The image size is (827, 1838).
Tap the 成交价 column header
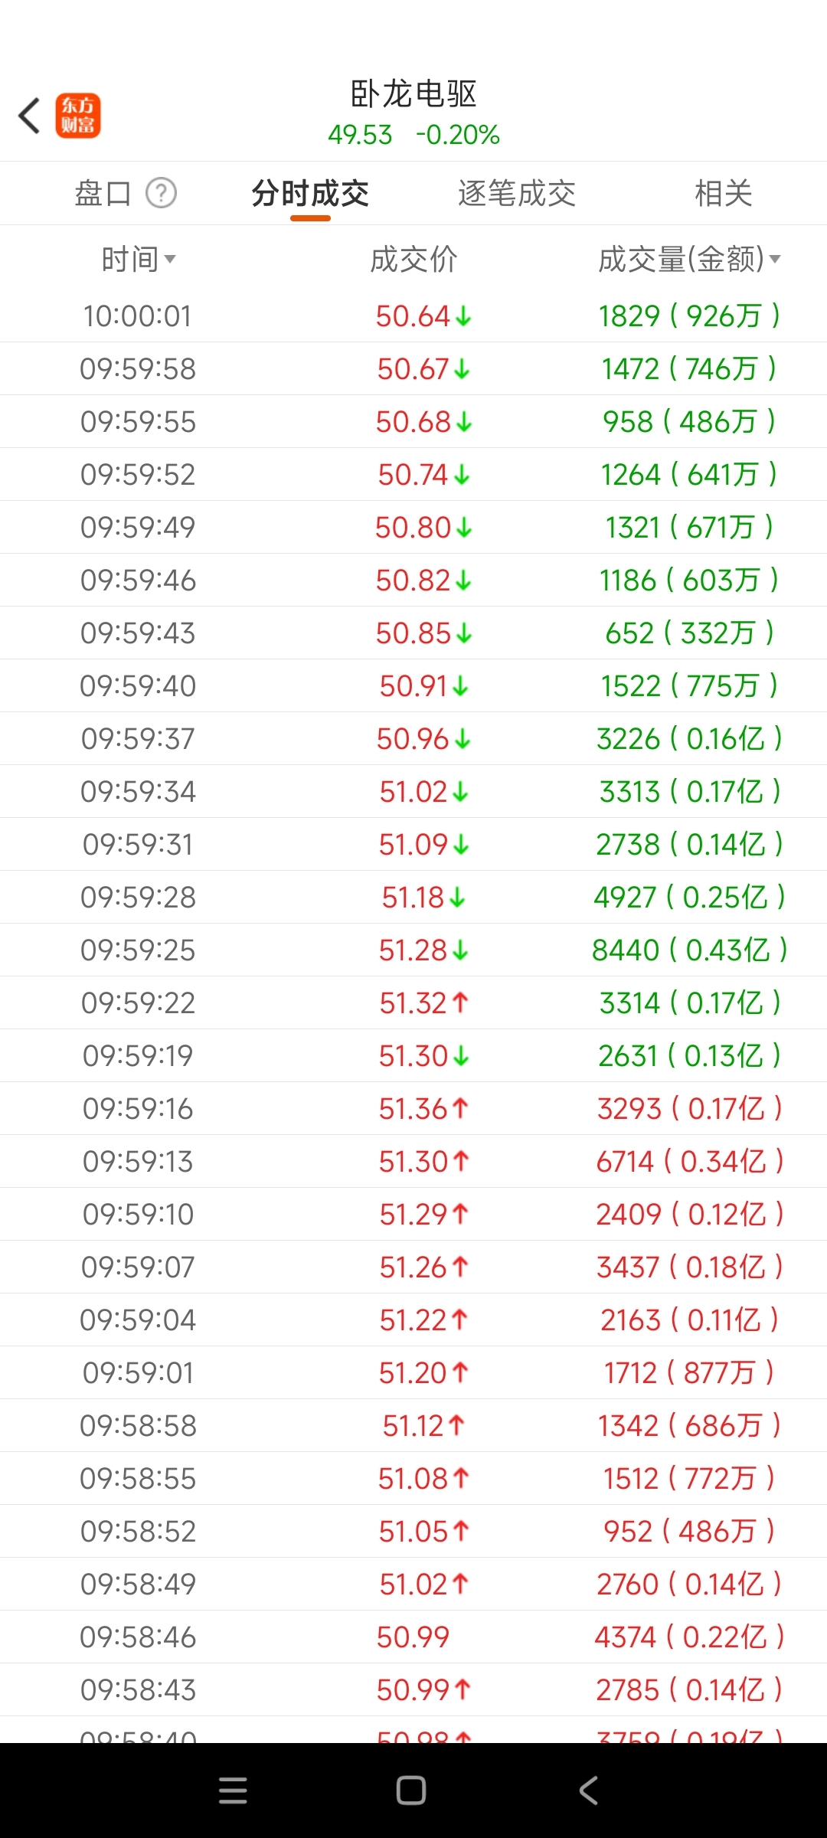[x=413, y=260]
